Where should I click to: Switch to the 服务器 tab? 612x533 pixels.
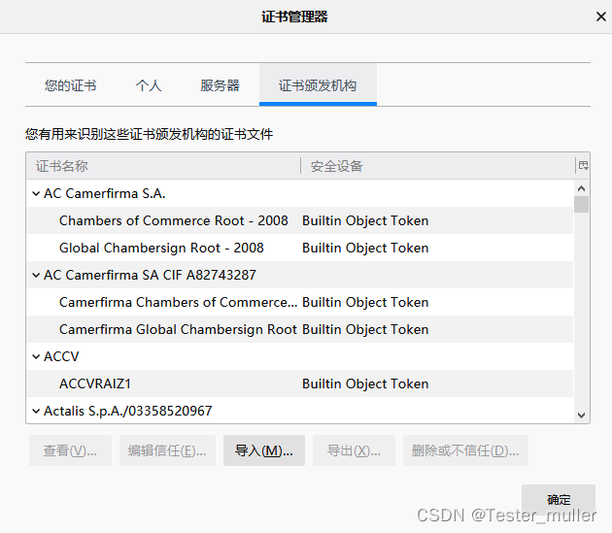(x=220, y=85)
